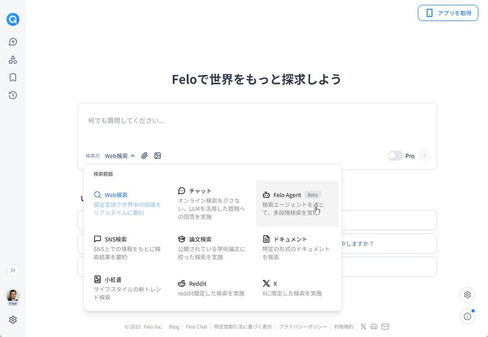Image resolution: width=488 pixels, height=337 pixels.
Task: Open the bookmarks icon in the sidebar
Action: point(13,77)
